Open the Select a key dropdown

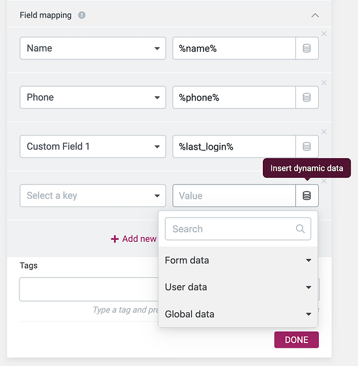93,195
